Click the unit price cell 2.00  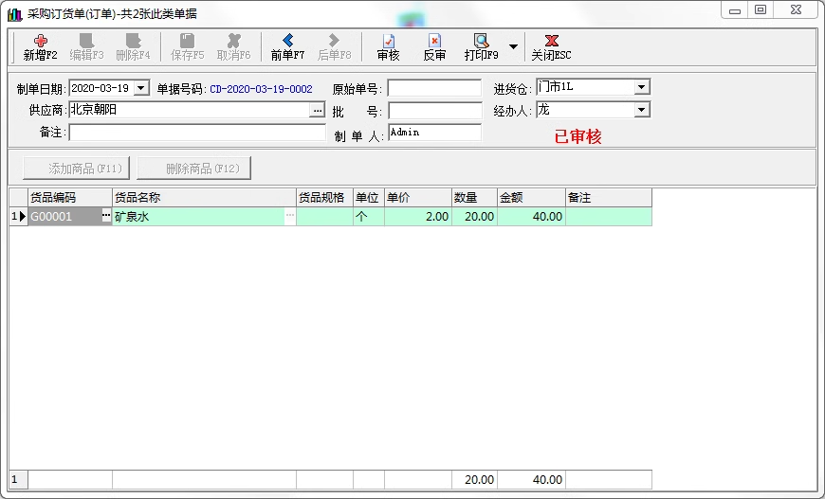(418, 217)
